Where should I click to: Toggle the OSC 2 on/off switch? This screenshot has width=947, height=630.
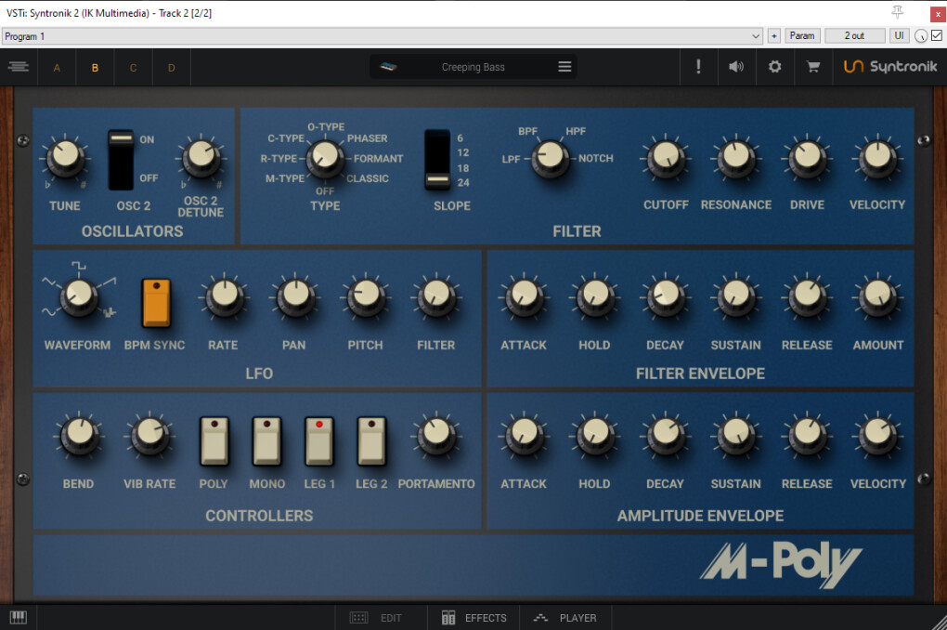pyautogui.click(x=121, y=160)
